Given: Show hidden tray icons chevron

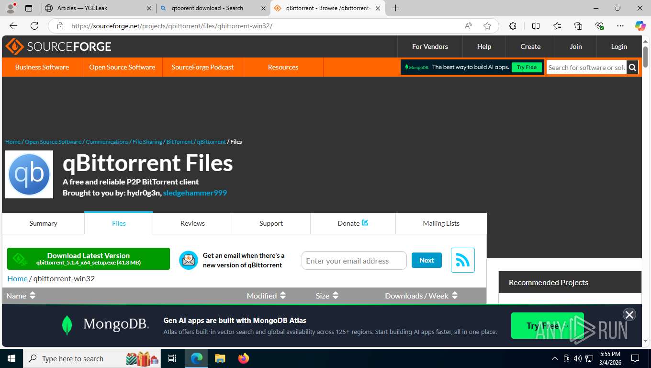Looking at the screenshot, I should pos(555,358).
